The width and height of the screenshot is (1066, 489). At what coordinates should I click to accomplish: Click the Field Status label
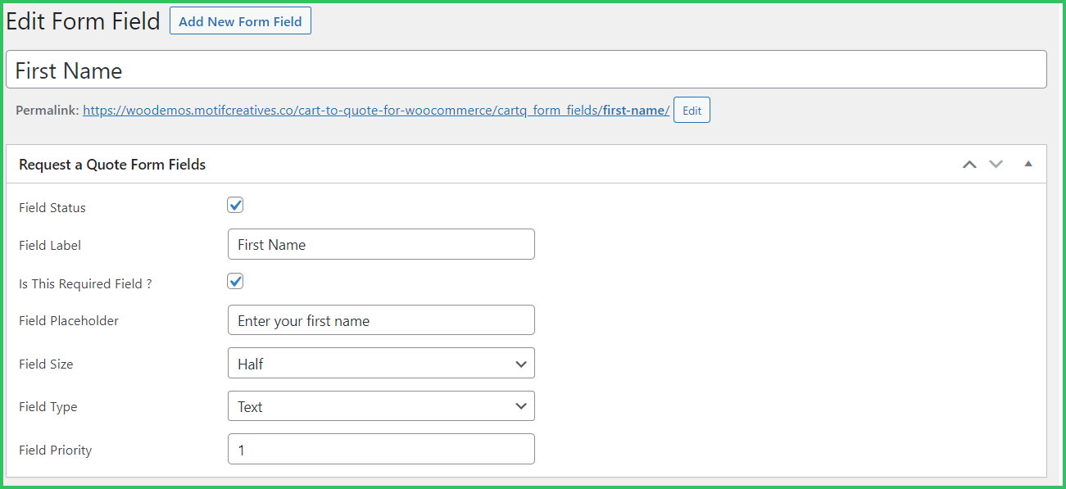(52, 208)
